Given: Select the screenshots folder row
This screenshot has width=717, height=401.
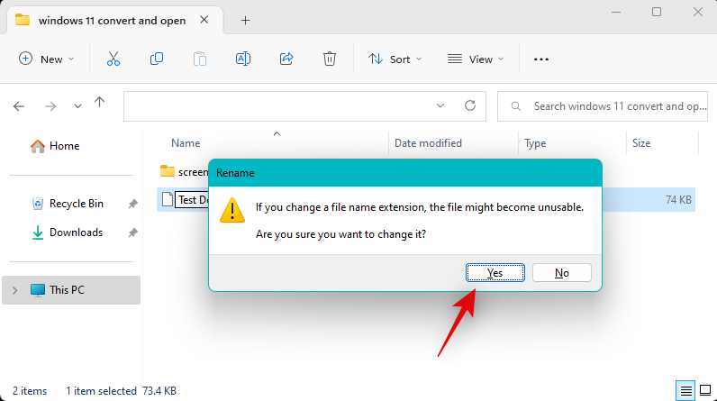Looking at the screenshot, I should point(183,171).
